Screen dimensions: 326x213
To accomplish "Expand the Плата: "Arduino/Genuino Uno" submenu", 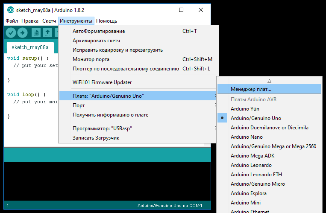I will click(138, 96).
